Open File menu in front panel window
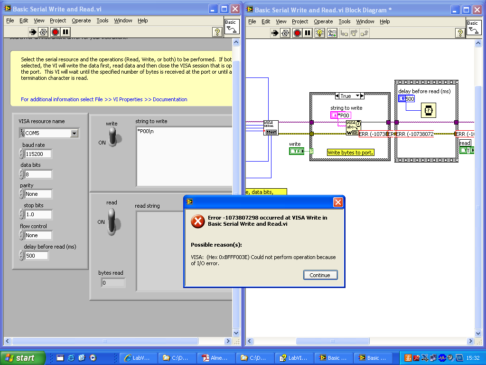Image resolution: width=486 pixels, height=365 pixels. 10,20
